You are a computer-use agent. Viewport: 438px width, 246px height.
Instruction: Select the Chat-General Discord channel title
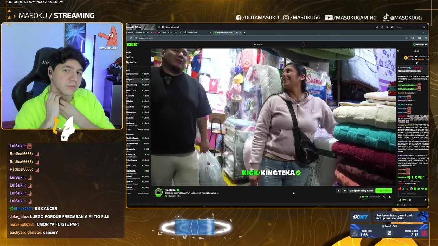tap(172, 27)
